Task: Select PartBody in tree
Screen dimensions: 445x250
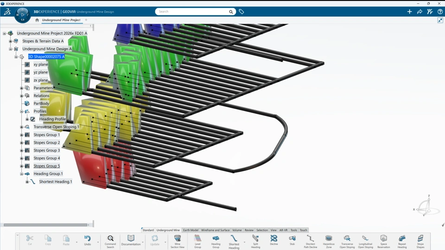Action: pos(41,103)
